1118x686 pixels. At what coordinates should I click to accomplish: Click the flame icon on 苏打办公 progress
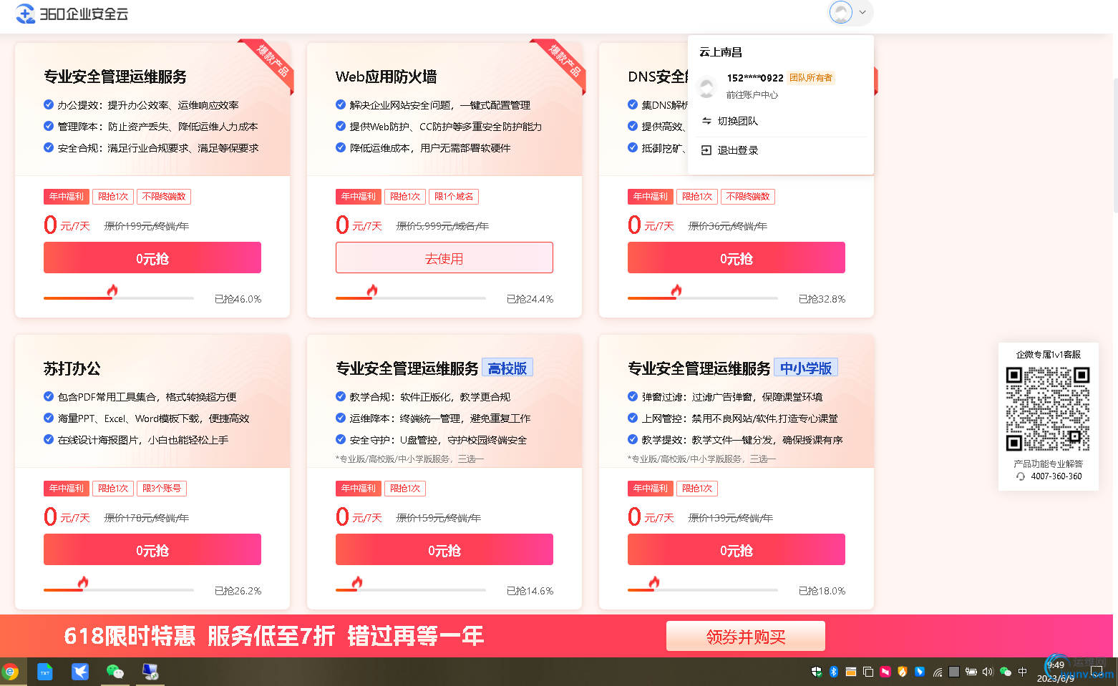coord(83,582)
